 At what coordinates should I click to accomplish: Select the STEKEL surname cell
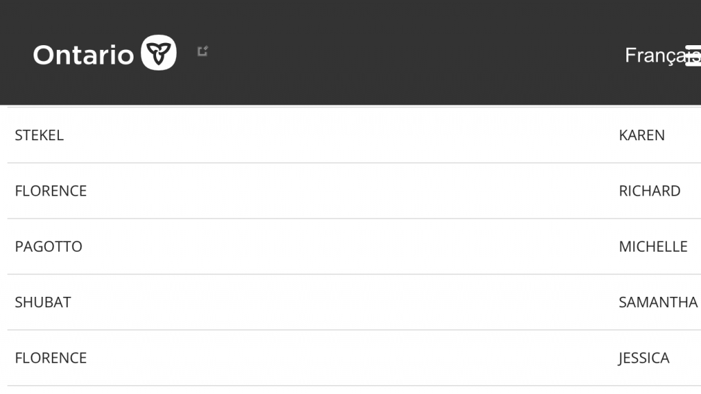click(x=39, y=135)
